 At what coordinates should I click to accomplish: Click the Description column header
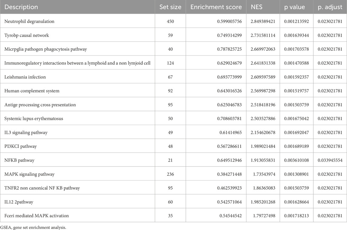21,7
